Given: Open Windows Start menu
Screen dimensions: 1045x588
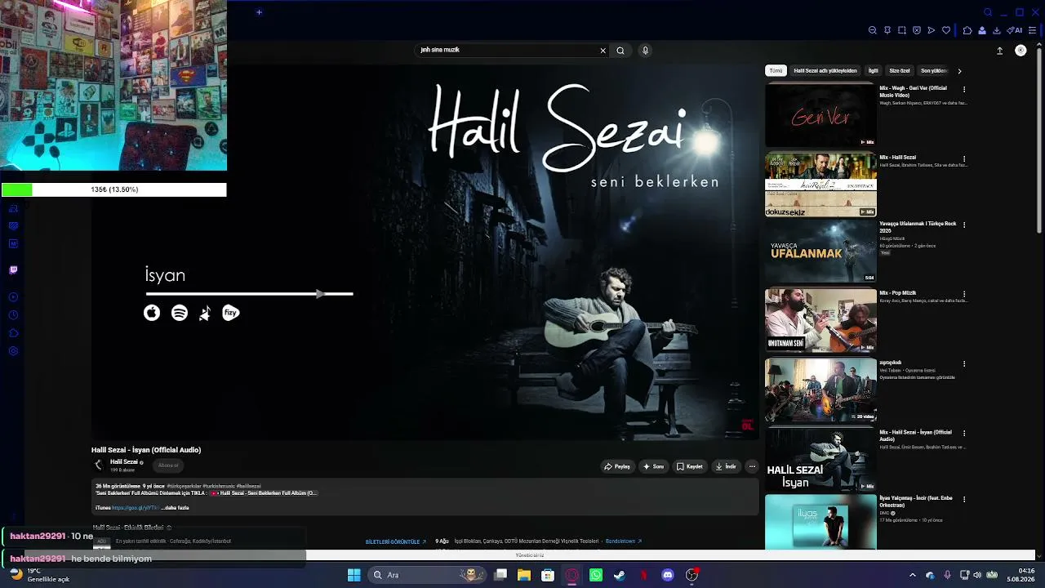Looking at the screenshot, I should [354, 575].
